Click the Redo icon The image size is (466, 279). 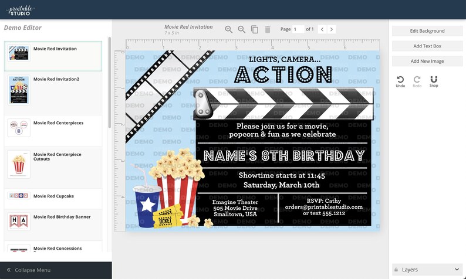tap(417, 81)
